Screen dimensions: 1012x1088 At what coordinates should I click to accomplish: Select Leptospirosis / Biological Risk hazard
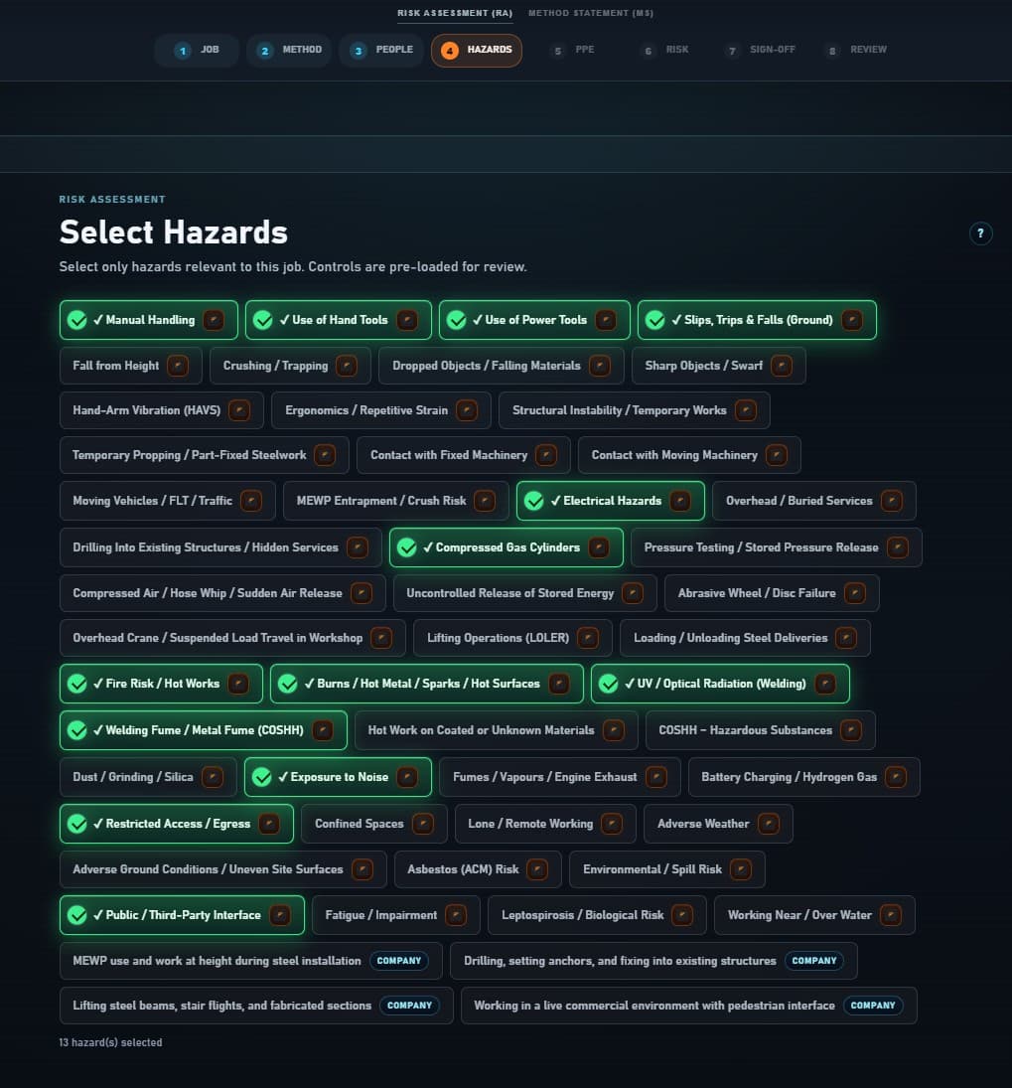pyautogui.click(x=597, y=915)
